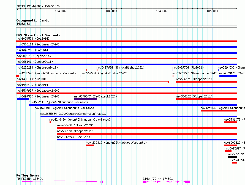Screen dimensions: 245x185
Task: Click the nsv1042303 (Coe2014) label
Action: (73, 137)
